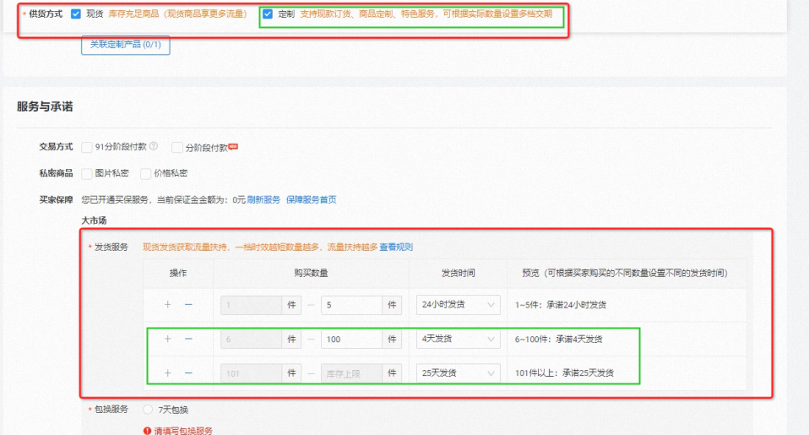This screenshot has width=809, height=435.
Task: Click the 关联定制产品 button
Action: (x=126, y=45)
